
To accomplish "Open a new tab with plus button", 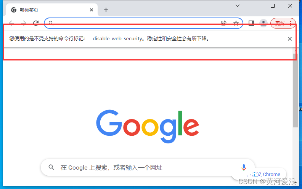I will 106,10.
